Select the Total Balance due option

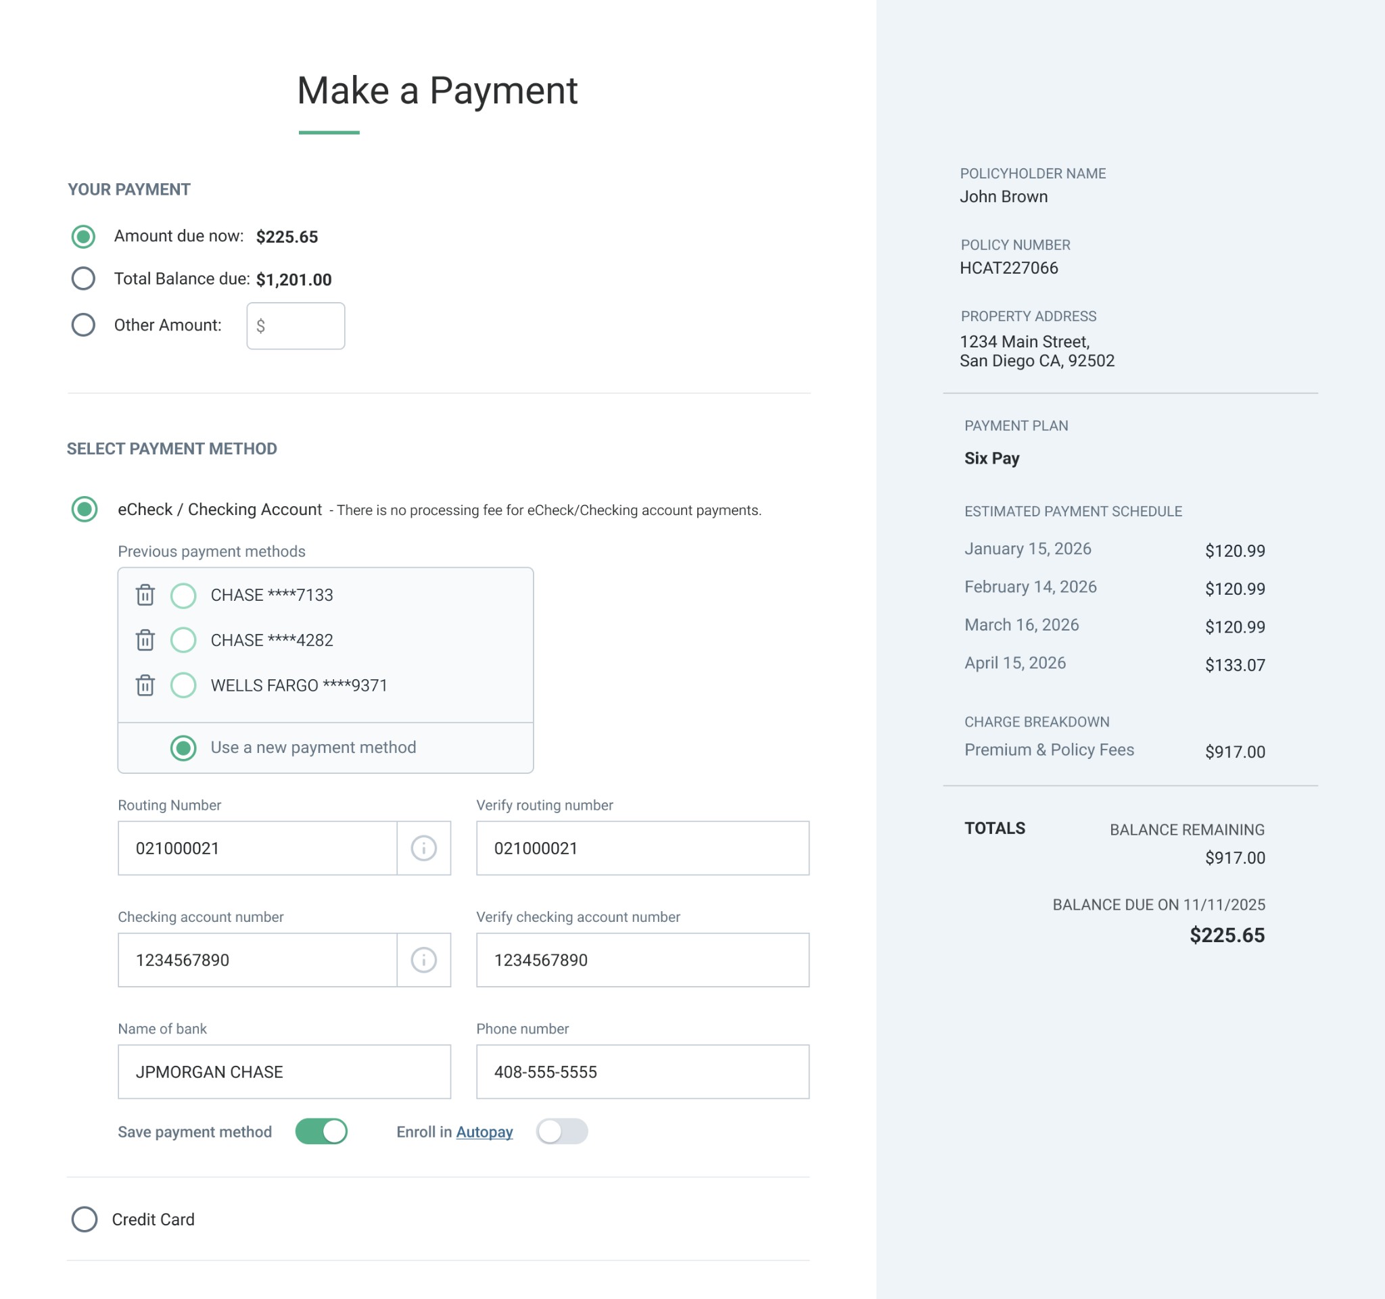(x=83, y=279)
